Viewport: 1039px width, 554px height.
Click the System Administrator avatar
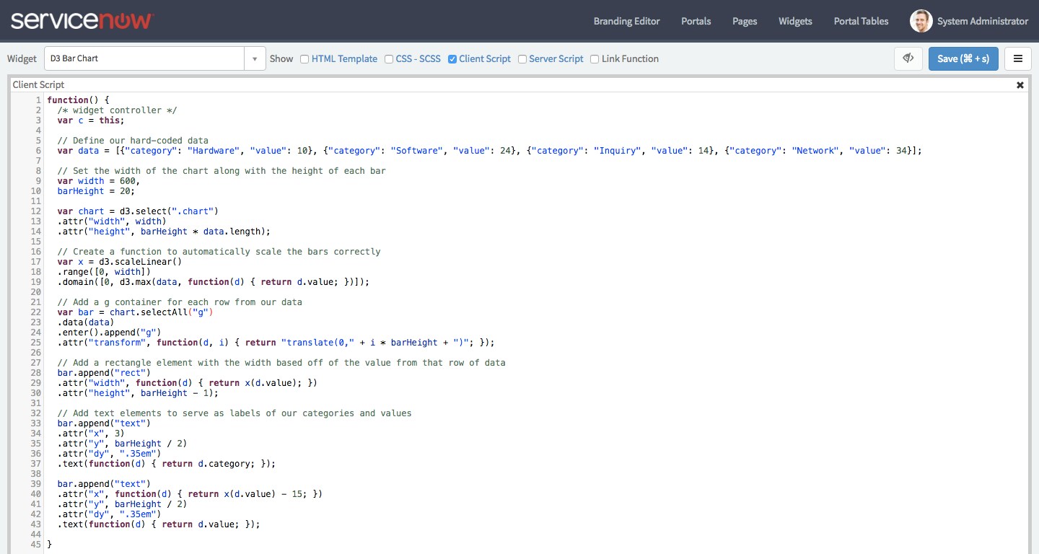921,21
